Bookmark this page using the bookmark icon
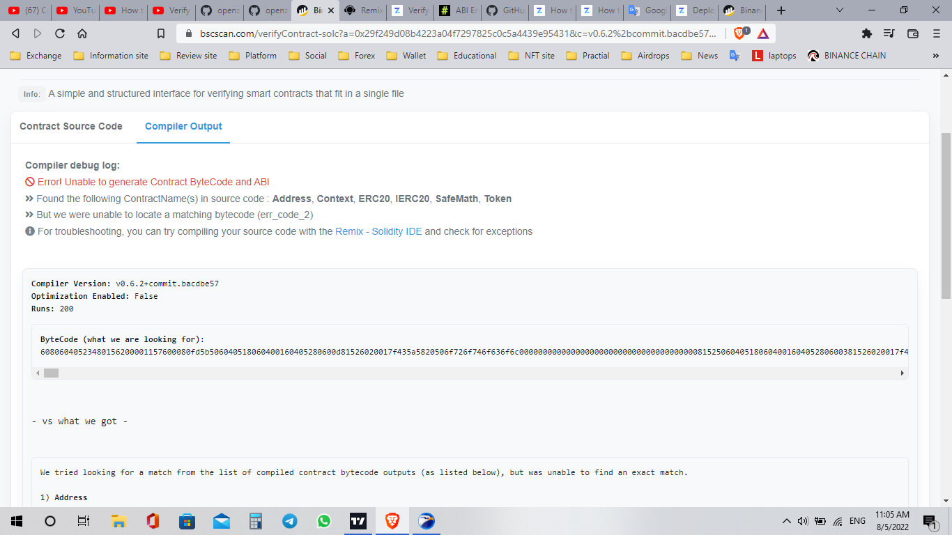 [160, 33]
